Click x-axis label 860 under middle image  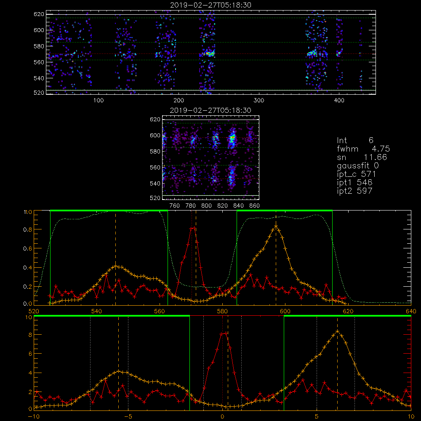(x=255, y=206)
